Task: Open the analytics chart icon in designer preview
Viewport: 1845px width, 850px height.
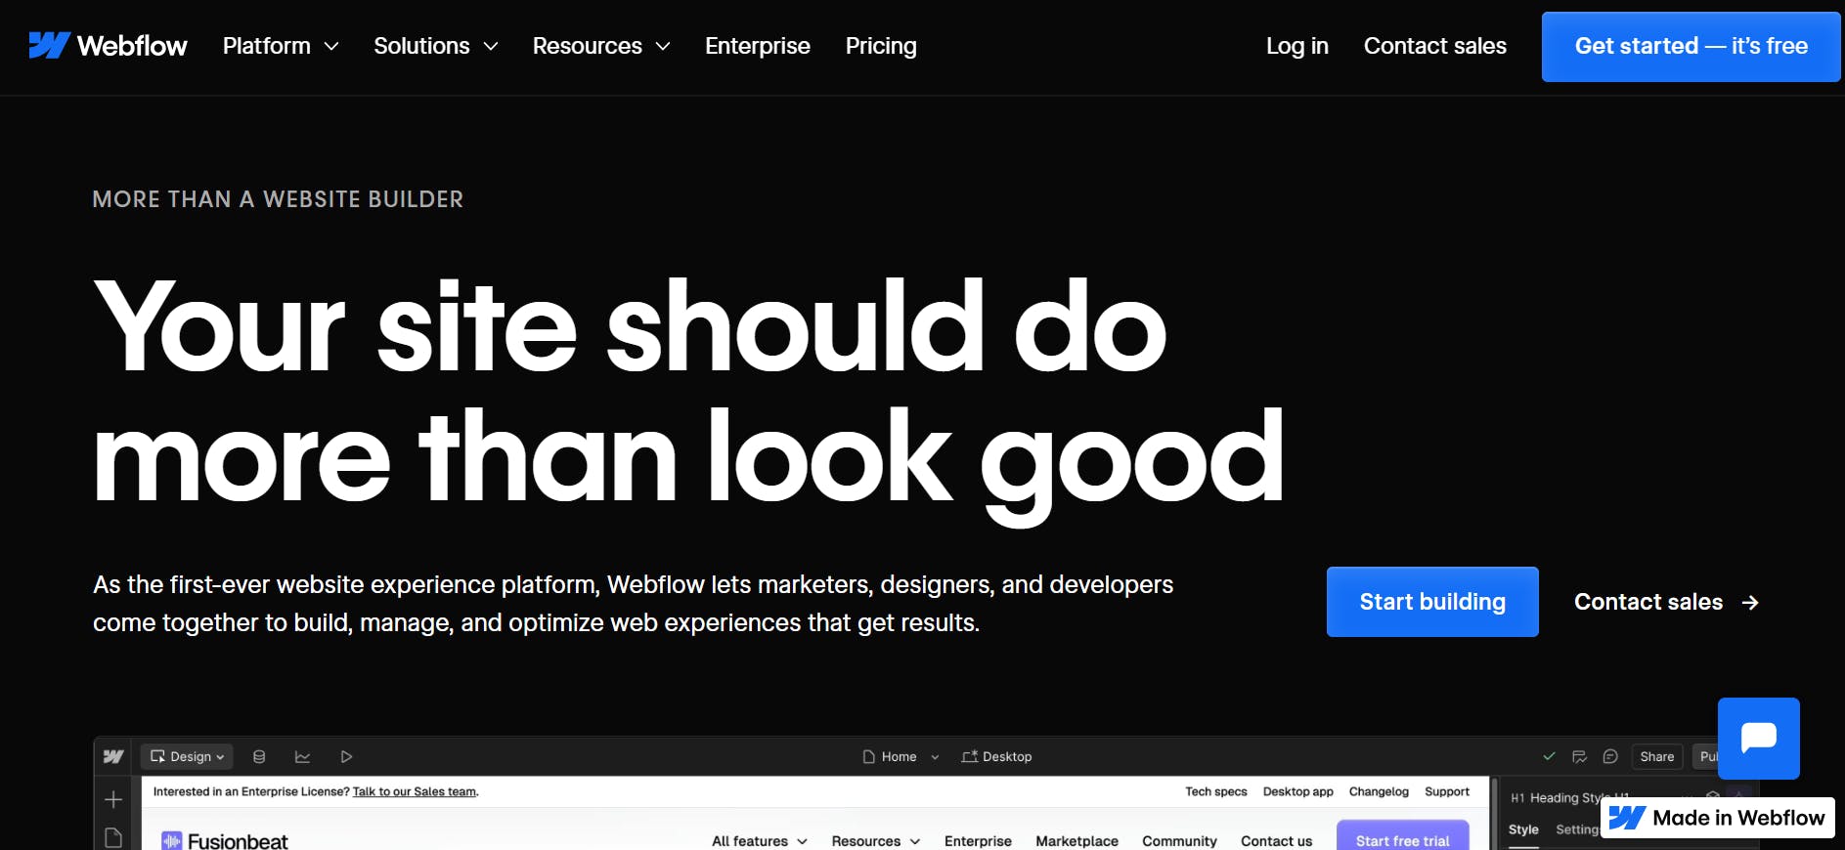Action: click(x=302, y=756)
